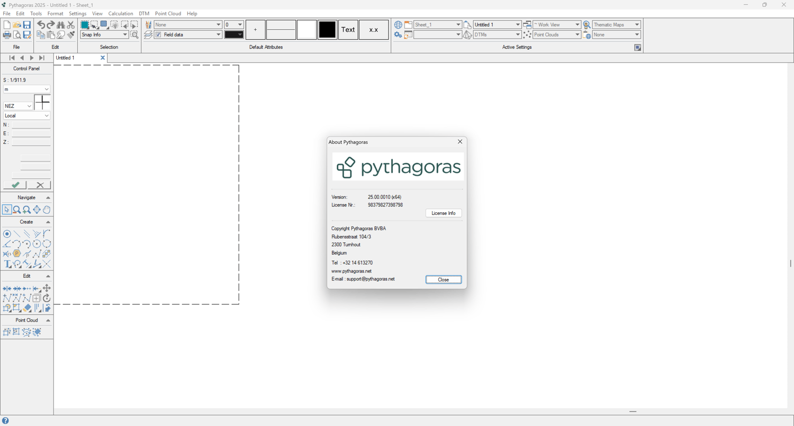Image resolution: width=794 pixels, height=426 pixels.
Task: Click the point cloud dots icon
Action: click(527, 35)
